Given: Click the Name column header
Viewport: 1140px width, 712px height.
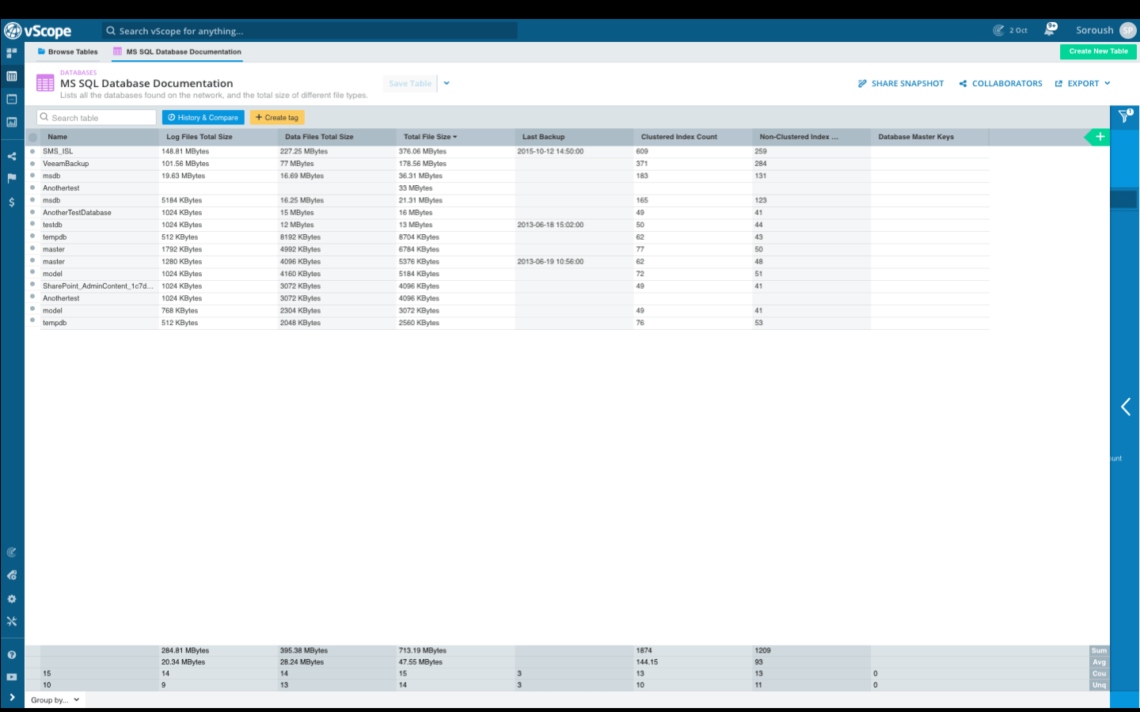Looking at the screenshot, I should tap(58, 137).
